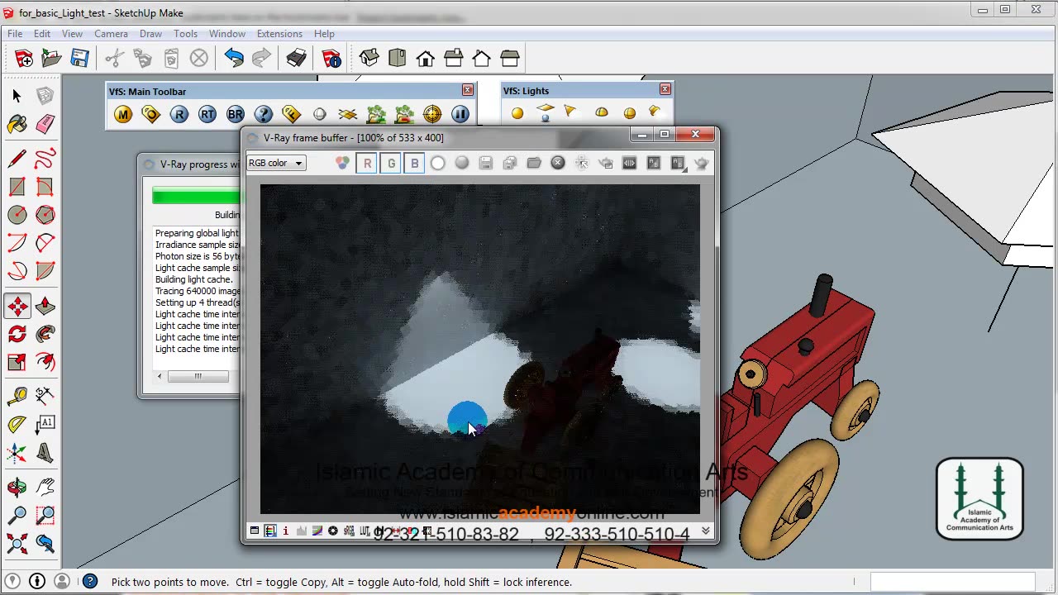Open V-Ray help question icon
This screenshot has height=595, width=1058.
[264, 115]
